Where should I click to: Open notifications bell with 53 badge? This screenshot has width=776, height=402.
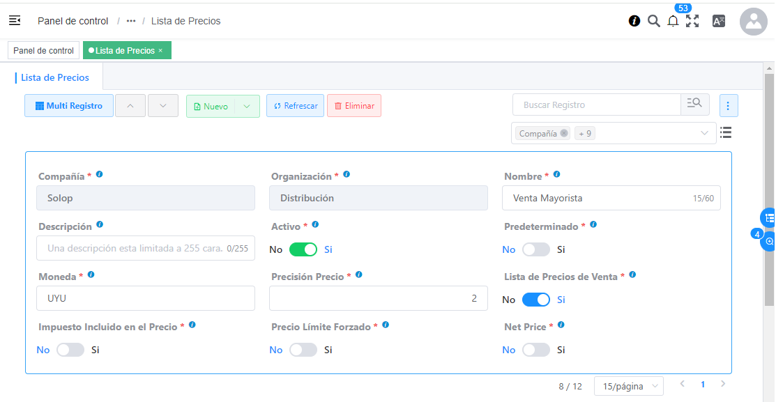coord(673,21)
